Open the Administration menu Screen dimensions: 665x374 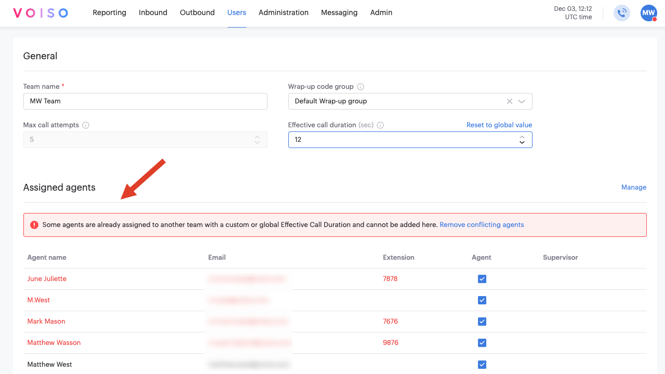pos(283,12)
